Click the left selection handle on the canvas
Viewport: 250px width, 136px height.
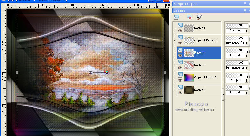tap(17, 73)
